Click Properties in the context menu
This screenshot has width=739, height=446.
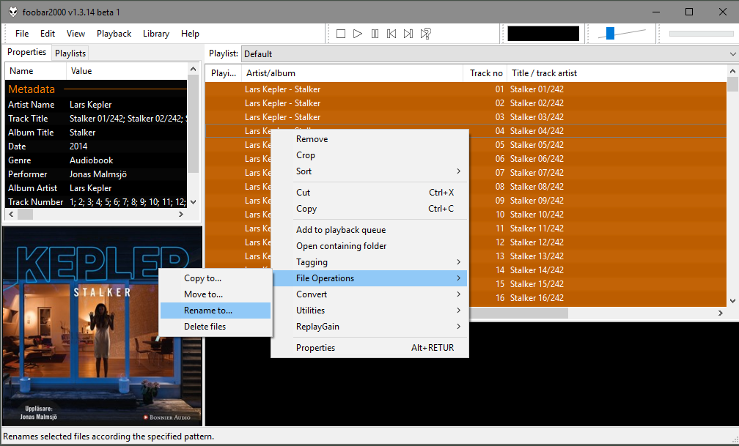(369, 348)
